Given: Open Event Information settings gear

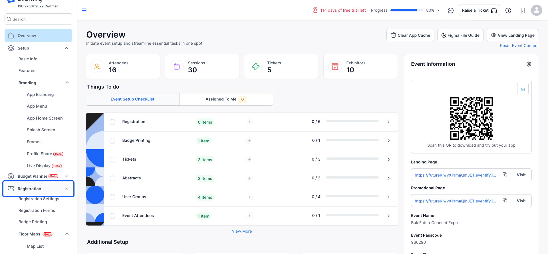Looking at the screenshot, I should pos(529,64).
